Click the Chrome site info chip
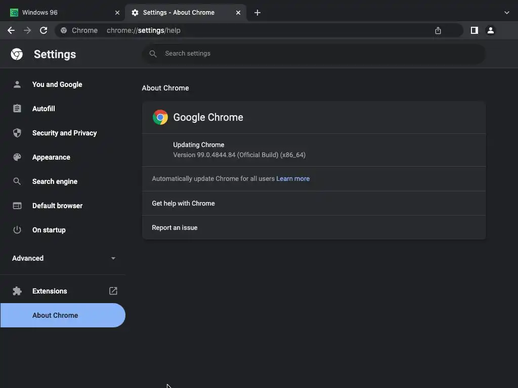Image resolution: width=518 pixels, height=388 pixels. click(79, 30)
